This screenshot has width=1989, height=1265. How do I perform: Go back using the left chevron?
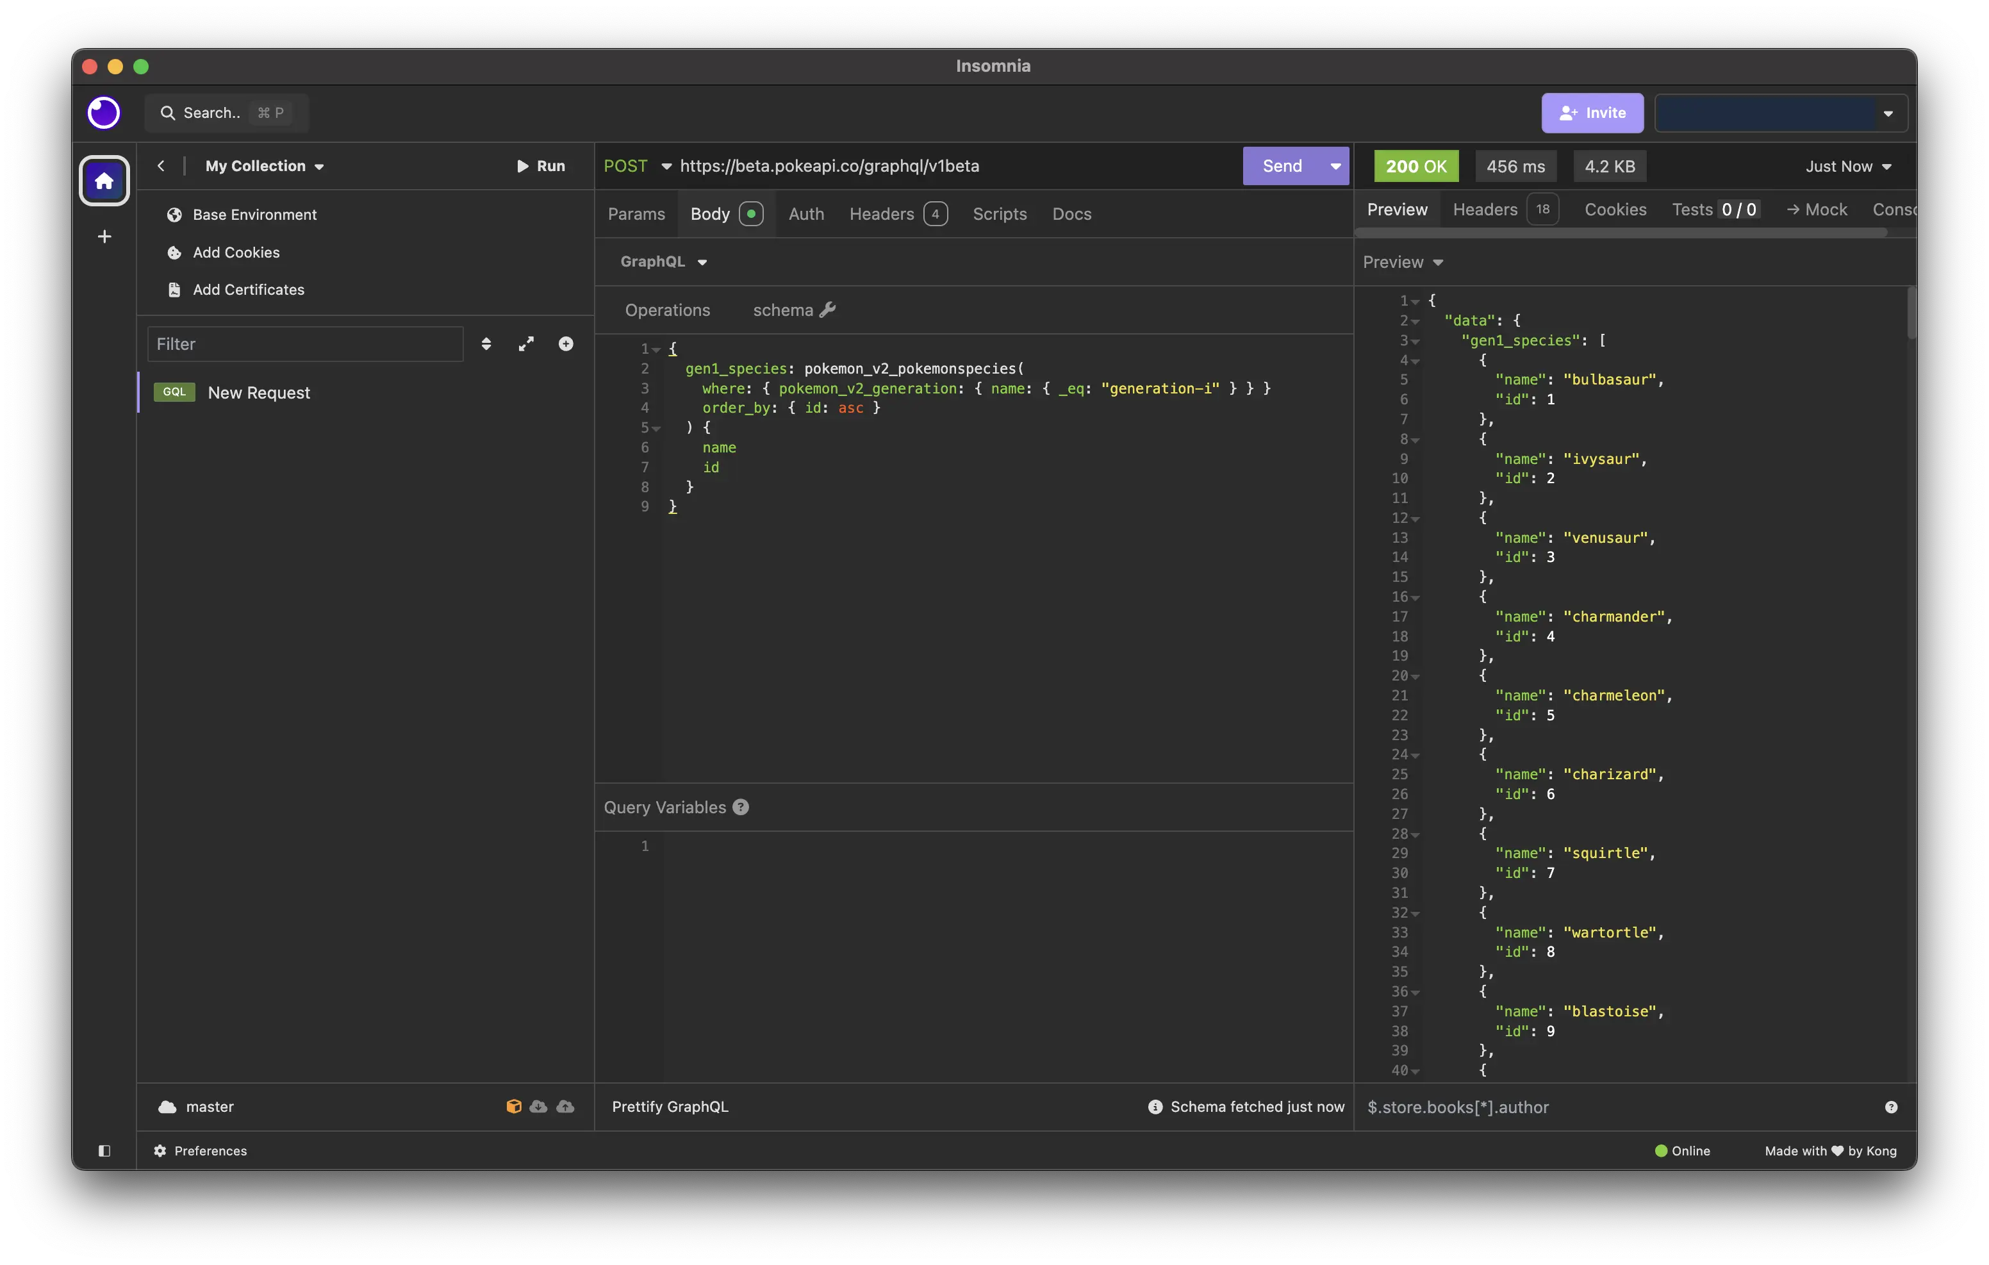(x=161, y=166)
